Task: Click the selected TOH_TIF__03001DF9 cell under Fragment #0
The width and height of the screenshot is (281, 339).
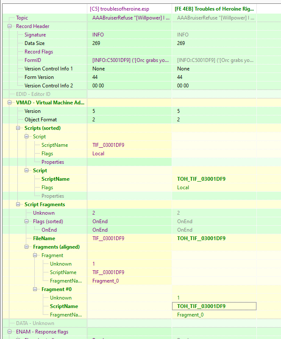Action: coord(214,306)
